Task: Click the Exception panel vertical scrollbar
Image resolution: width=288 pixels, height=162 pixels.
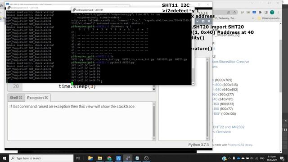Action: pyautogui.click(x=154, y=121)
